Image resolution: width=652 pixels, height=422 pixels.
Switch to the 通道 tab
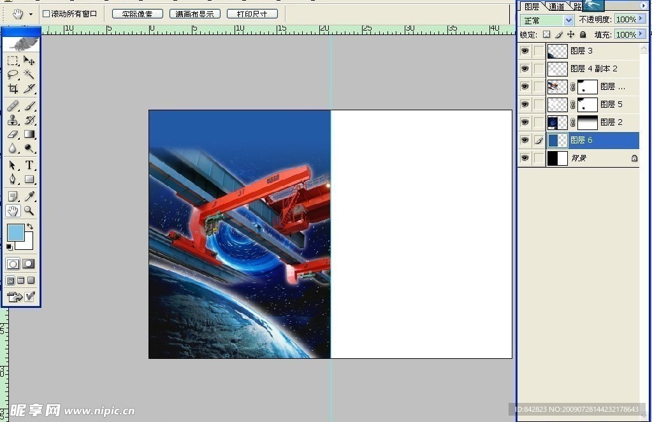pyautogui.click(x=556, y=6)
